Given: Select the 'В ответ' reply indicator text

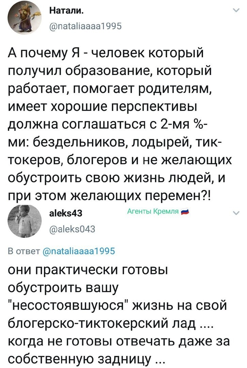Looking at the screenshot, I should pos(24,251).
